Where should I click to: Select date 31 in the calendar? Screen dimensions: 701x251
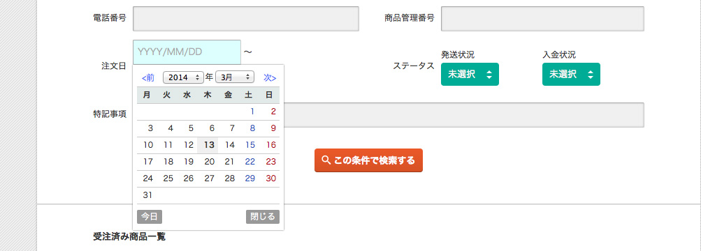147,195
